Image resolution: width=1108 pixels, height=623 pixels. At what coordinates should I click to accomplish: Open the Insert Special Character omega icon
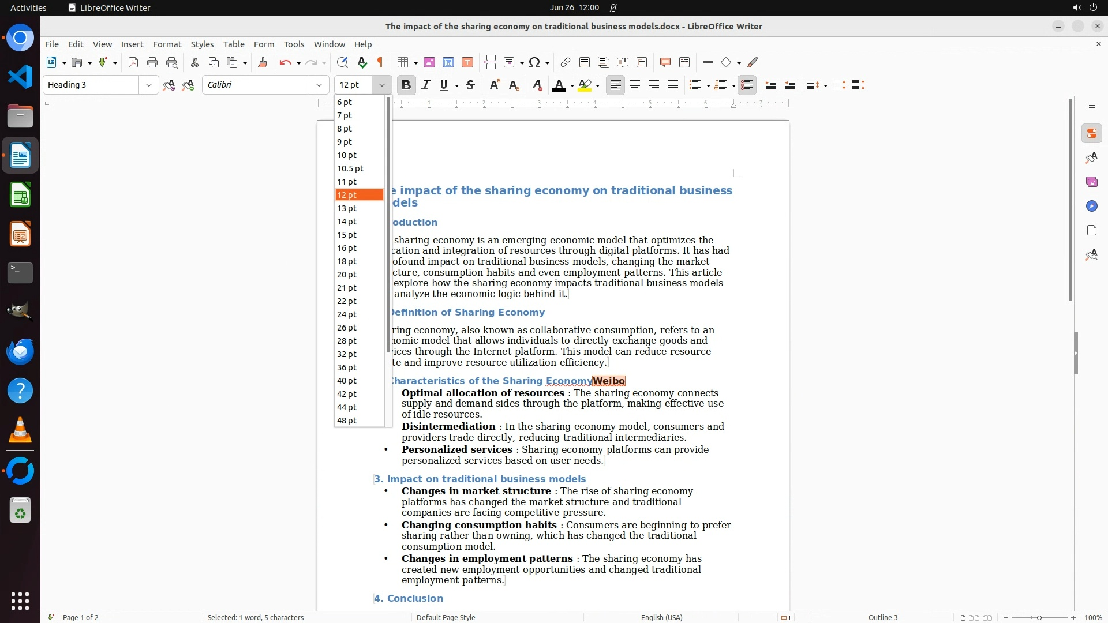(x=534, y=62)
